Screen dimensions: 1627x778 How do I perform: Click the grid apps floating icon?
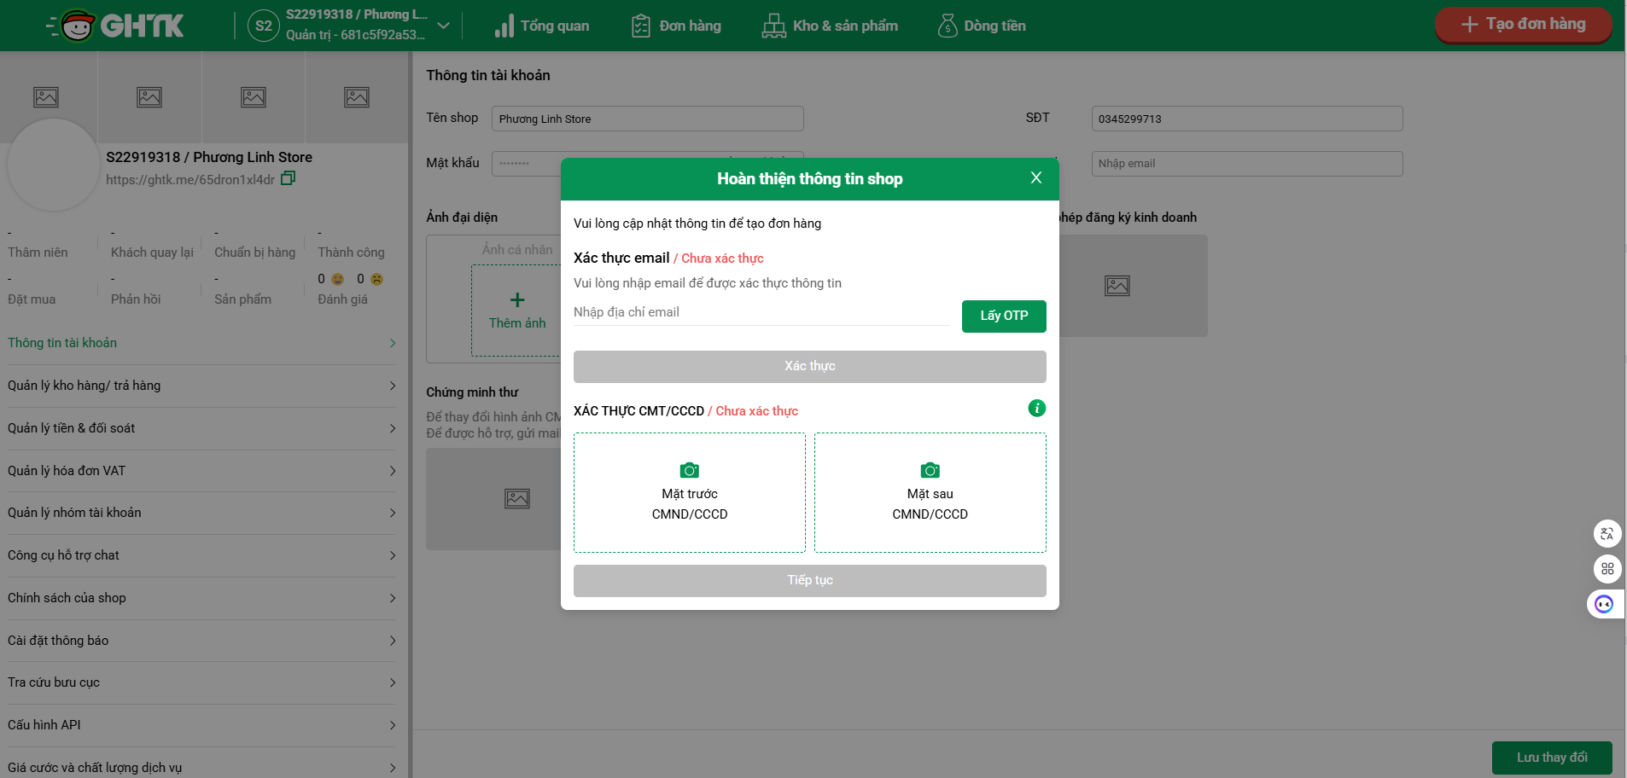1607,569
